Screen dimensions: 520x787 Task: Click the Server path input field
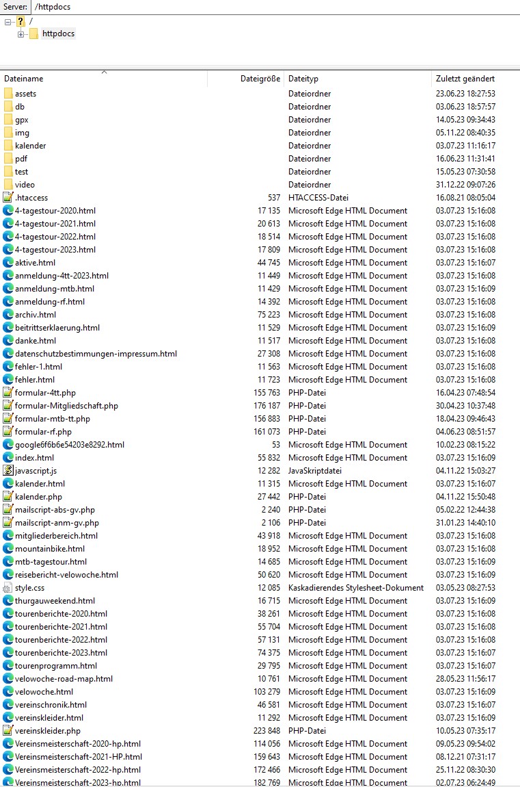(275, 7)
